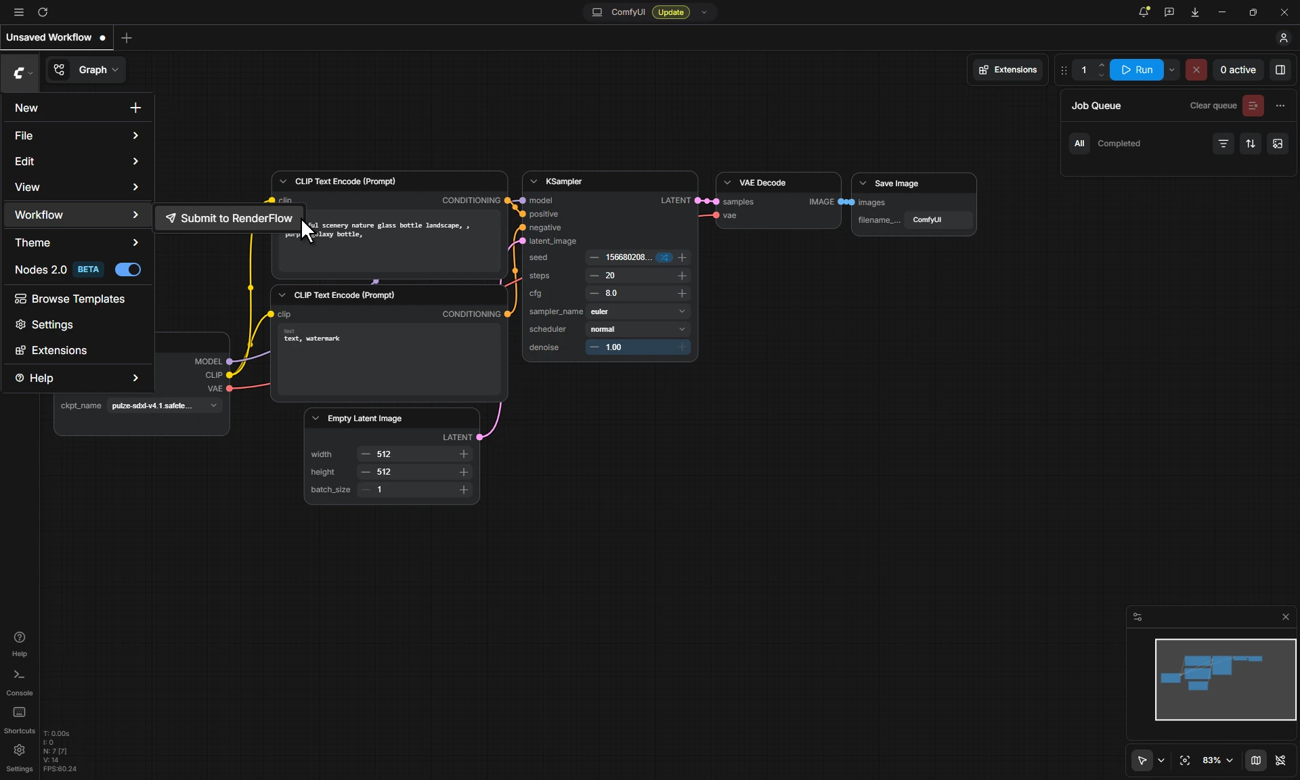Click Submit to RenderFlow
The width and height of the screenshot is (1300, 780).
pyautogui.click(x=230, y=218)
